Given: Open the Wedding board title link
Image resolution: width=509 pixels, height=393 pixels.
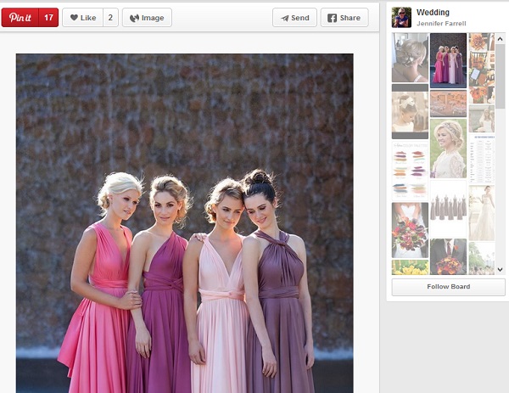Looking at the screenshot, I should click(x=433, y=13).
